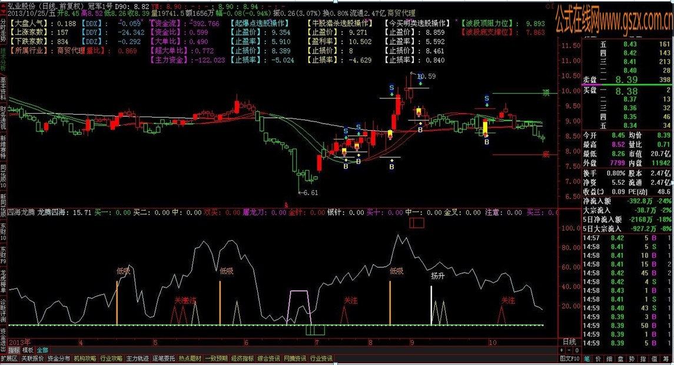The image size is (674, 365).
Task: Reset zoom with the 0 button
Action: pyautogui.click(x=577, y=350)
